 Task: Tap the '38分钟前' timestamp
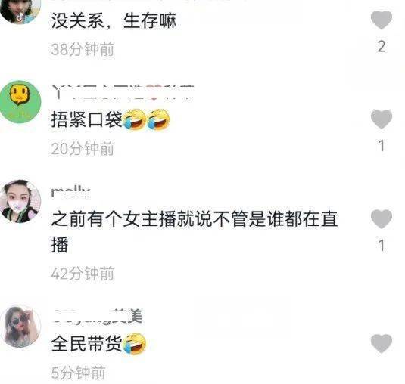pyautogui.click(x=83, y=49)
